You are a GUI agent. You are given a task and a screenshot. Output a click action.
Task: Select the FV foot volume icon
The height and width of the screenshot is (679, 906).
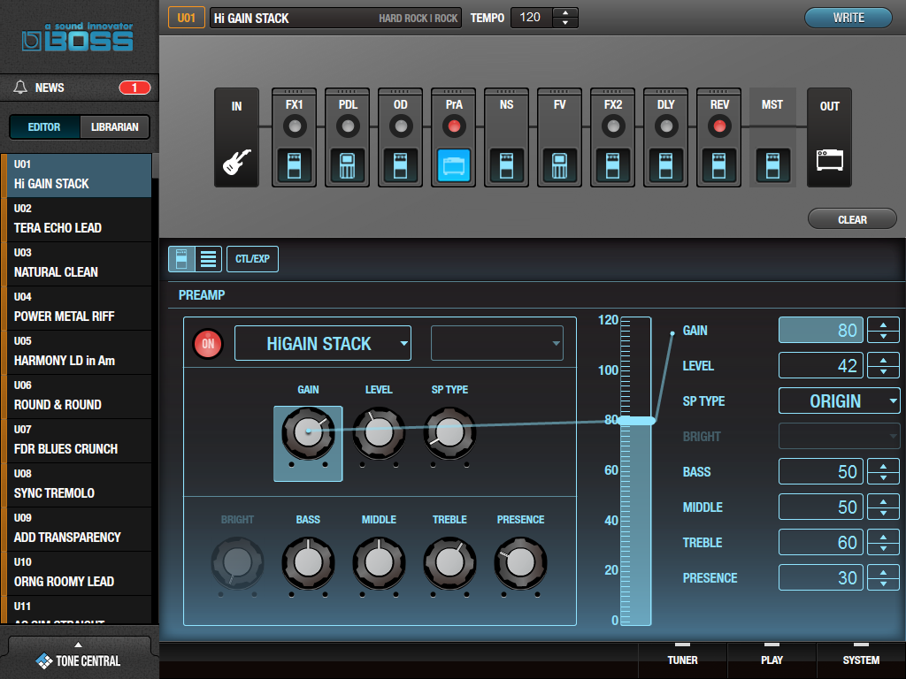coord(559,165)
